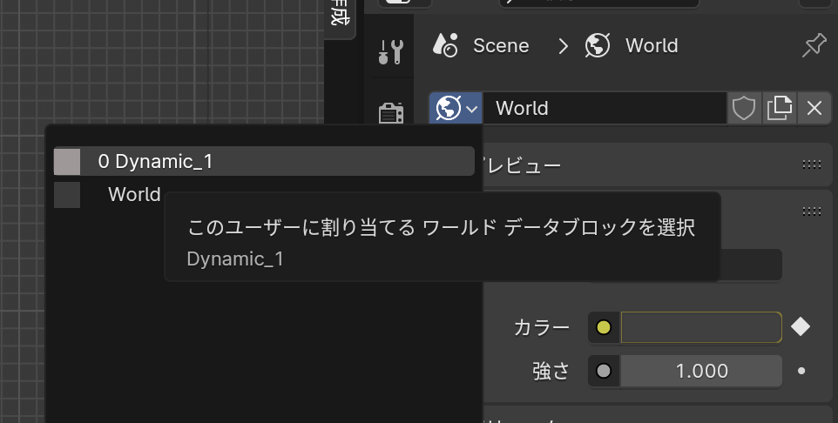Open the World datablock browse dropdown
The width and height of the screenshot is (838, 423).
click(456, 108)
